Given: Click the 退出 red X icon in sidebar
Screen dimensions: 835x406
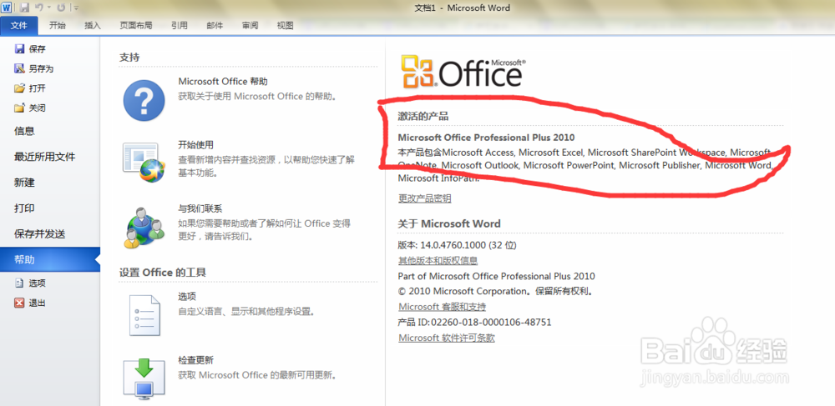Looking at the screenshot, I should 20,303.
